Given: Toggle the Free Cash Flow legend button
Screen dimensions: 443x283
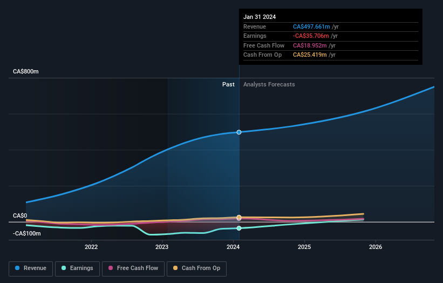Looking at the screenshot, I should pyautogui.click(x=133, y=268).
